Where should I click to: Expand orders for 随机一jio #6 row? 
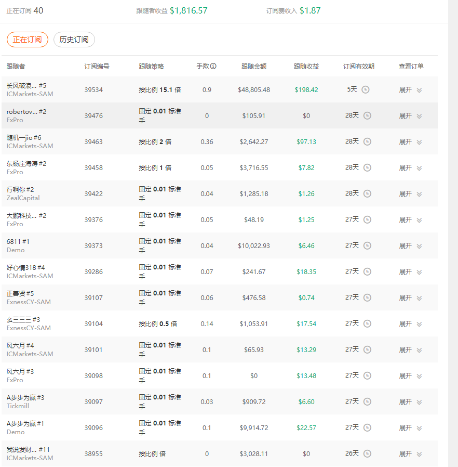tap(410, 142)
